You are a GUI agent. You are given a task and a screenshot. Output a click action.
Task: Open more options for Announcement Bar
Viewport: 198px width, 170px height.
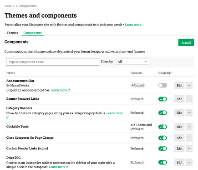click(189, 85)
